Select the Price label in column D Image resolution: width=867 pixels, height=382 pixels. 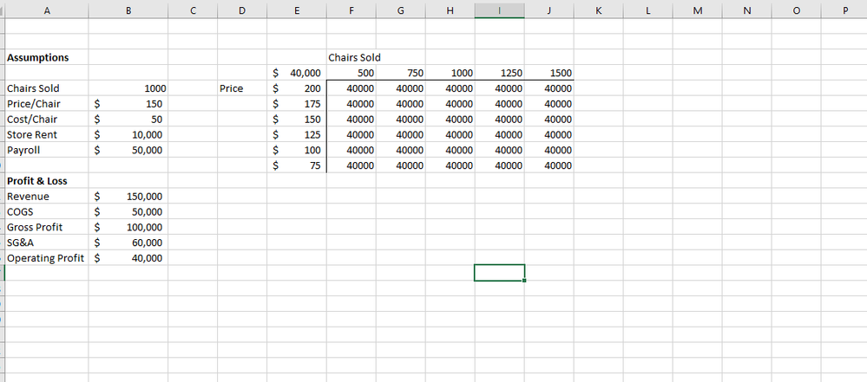pyautogui.click(x=242, y=88)
